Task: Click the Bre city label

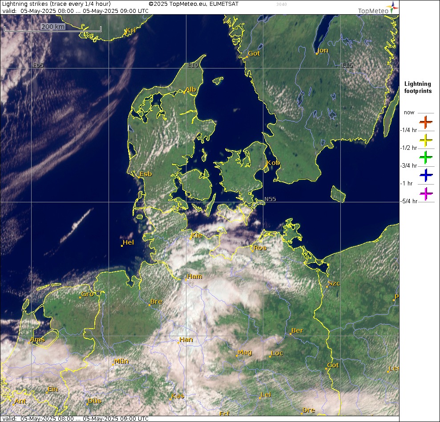Action: pyautogui.click(x=156, y=301)
